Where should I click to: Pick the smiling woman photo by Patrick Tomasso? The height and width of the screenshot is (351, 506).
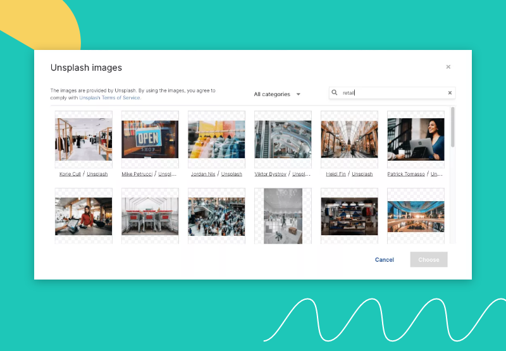[416, 139]
